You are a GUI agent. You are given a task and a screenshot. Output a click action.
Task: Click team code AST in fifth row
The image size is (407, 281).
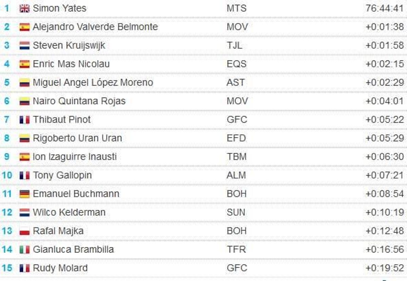[236, 82]
